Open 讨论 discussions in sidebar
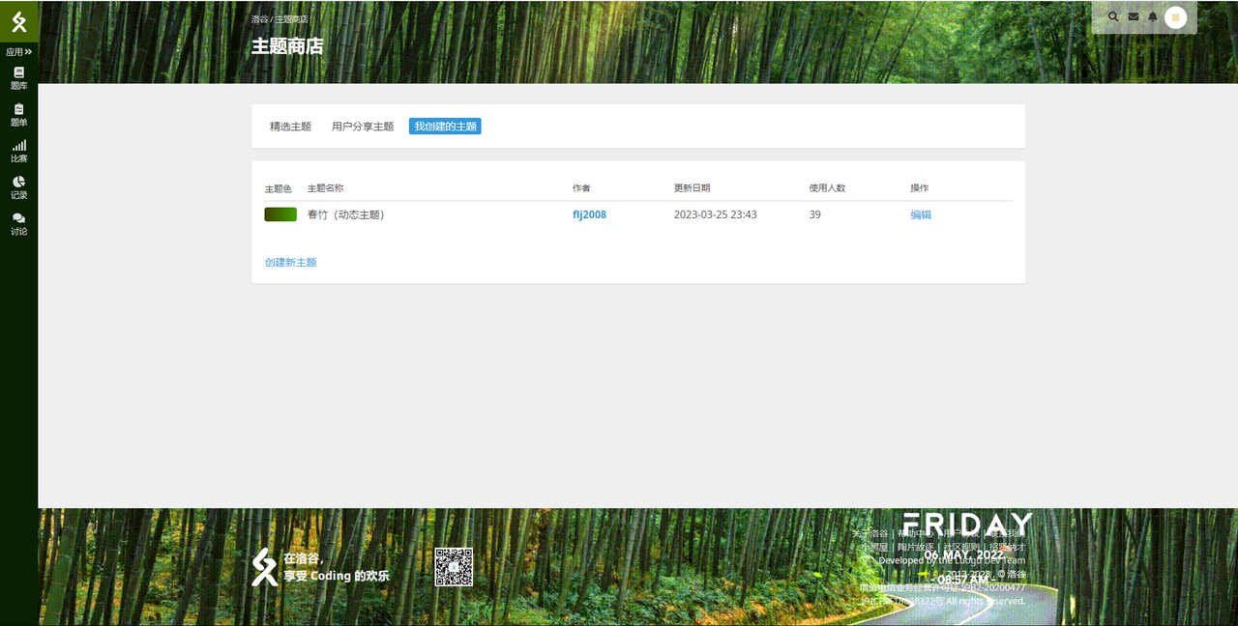Screen dimensions: 1238x626 click(x=19, y=224)
